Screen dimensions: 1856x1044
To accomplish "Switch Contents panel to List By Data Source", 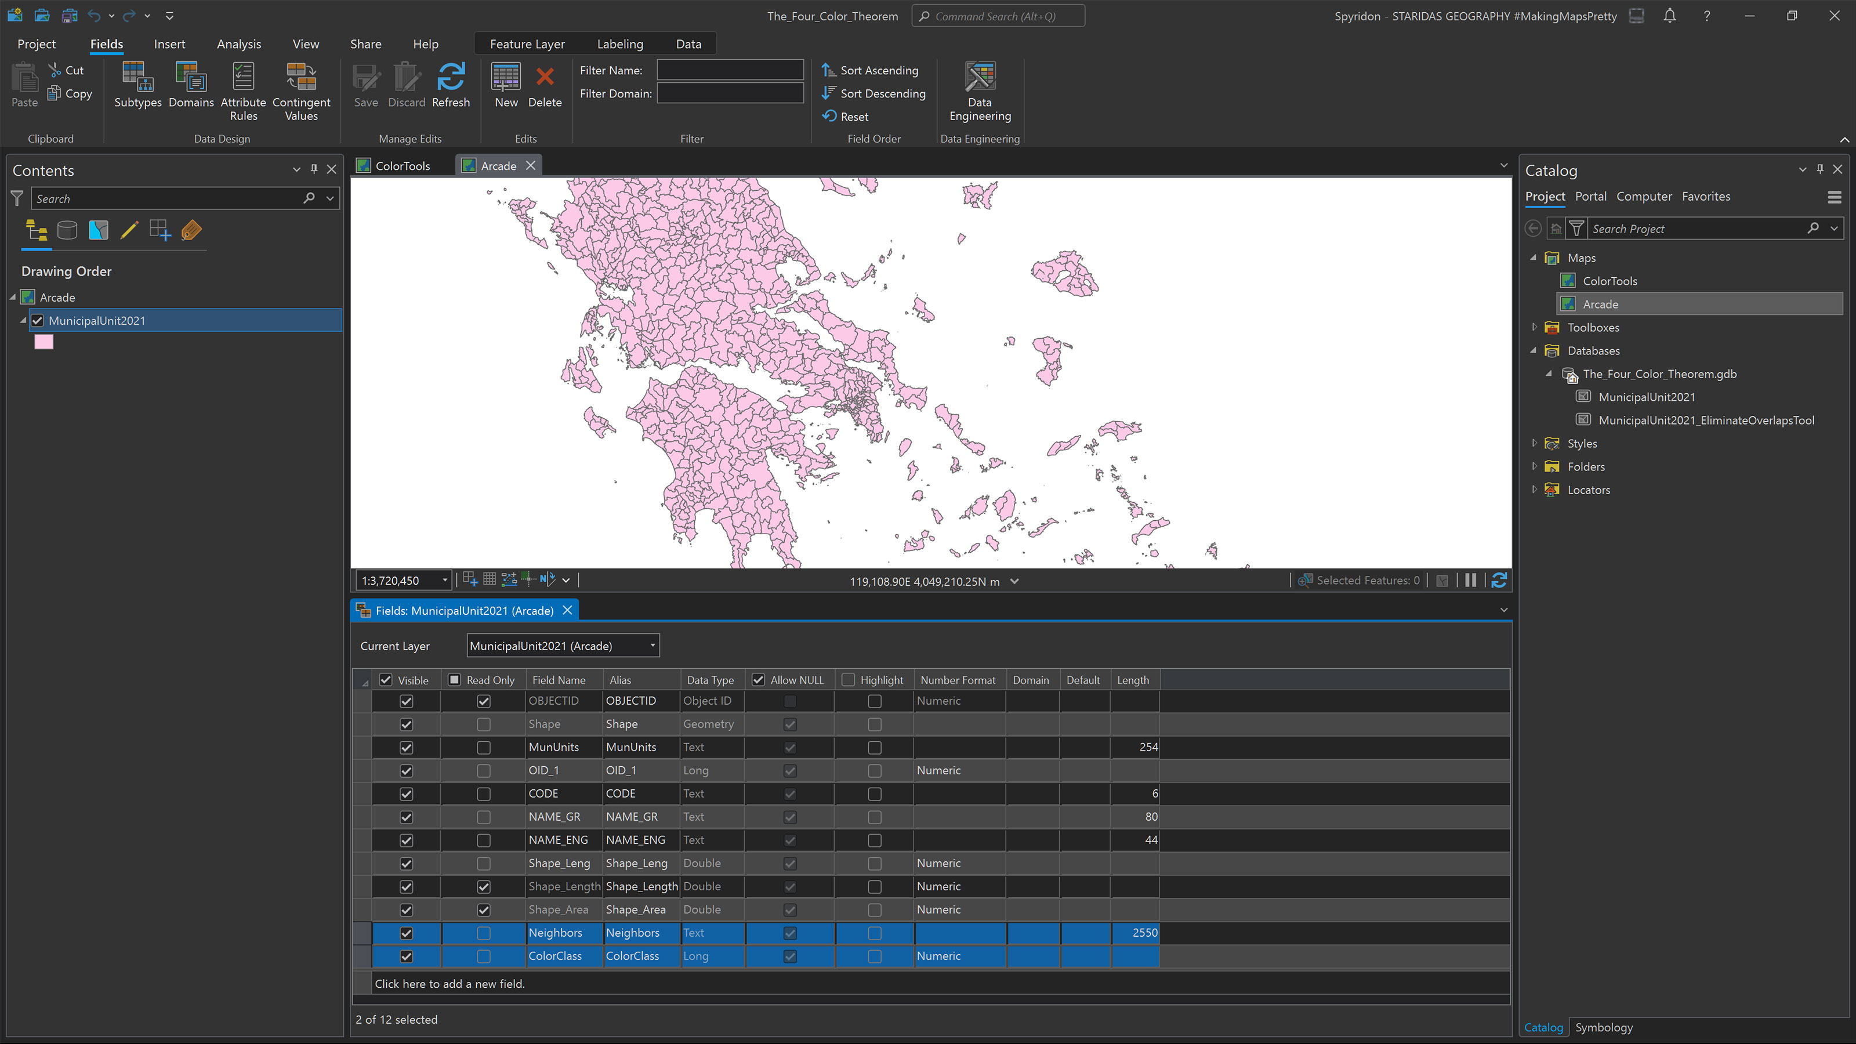I will [67, 230].
